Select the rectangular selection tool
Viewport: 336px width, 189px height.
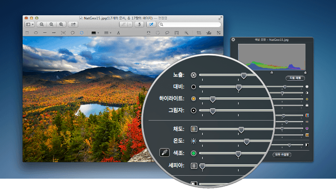148,33
